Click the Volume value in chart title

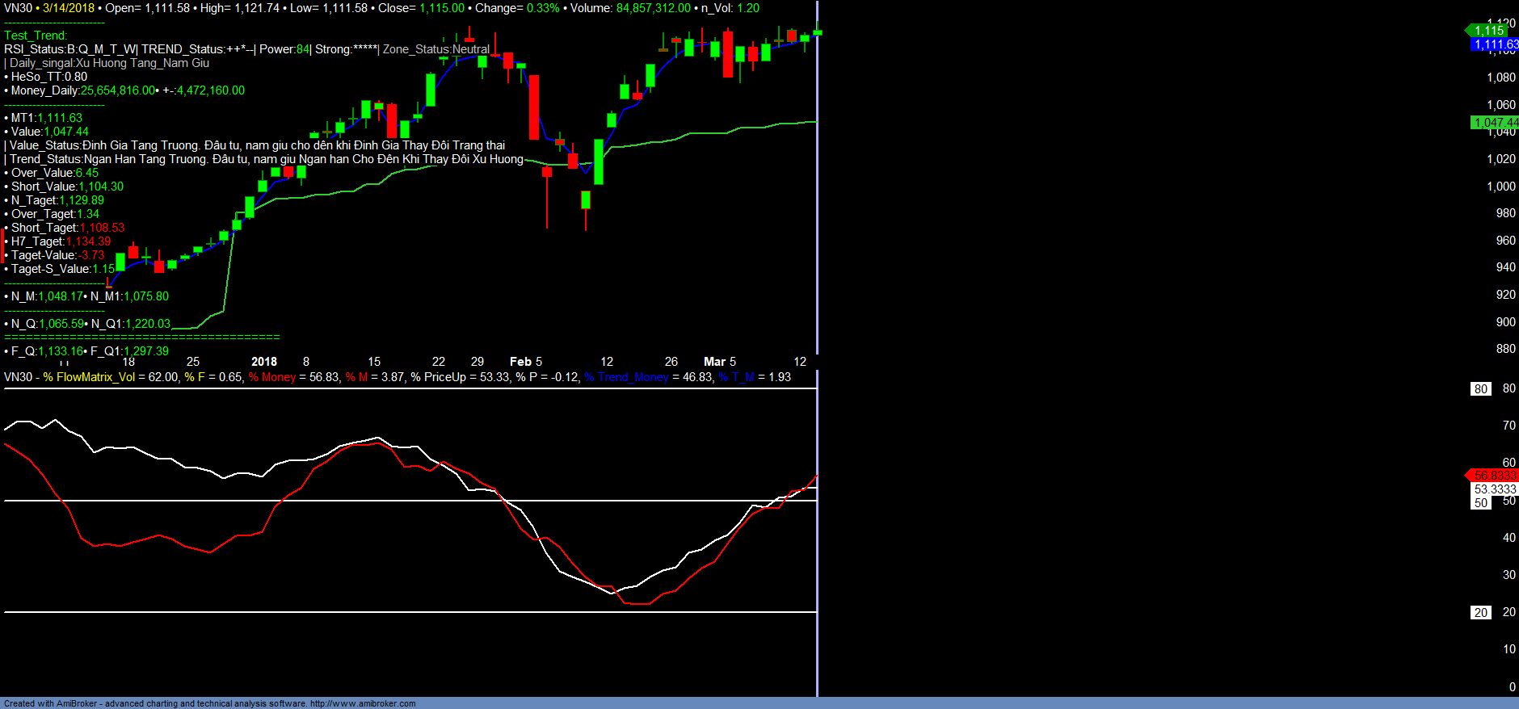(x=653, y=8)
